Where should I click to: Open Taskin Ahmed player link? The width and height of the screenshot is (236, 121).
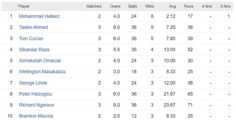[33, 27]
